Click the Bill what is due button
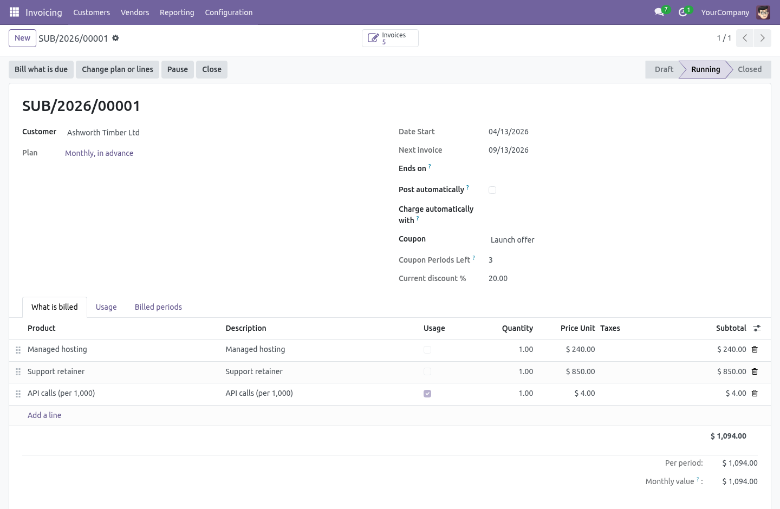The width and height of the screenshot is (780, 509). point(41,69)
